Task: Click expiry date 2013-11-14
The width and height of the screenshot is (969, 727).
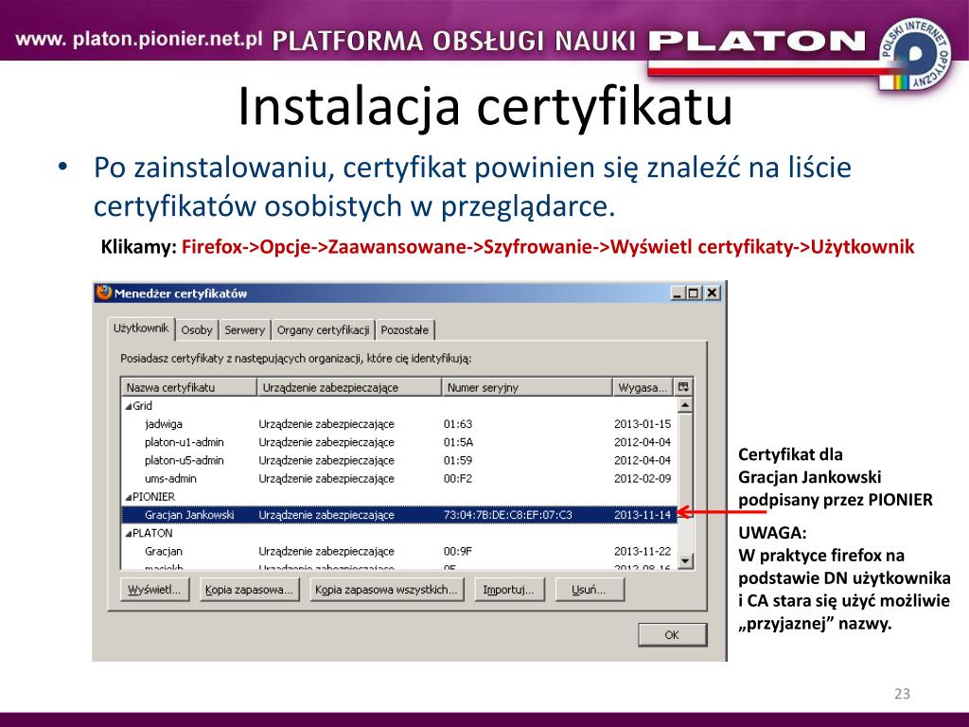Action: 643,515
